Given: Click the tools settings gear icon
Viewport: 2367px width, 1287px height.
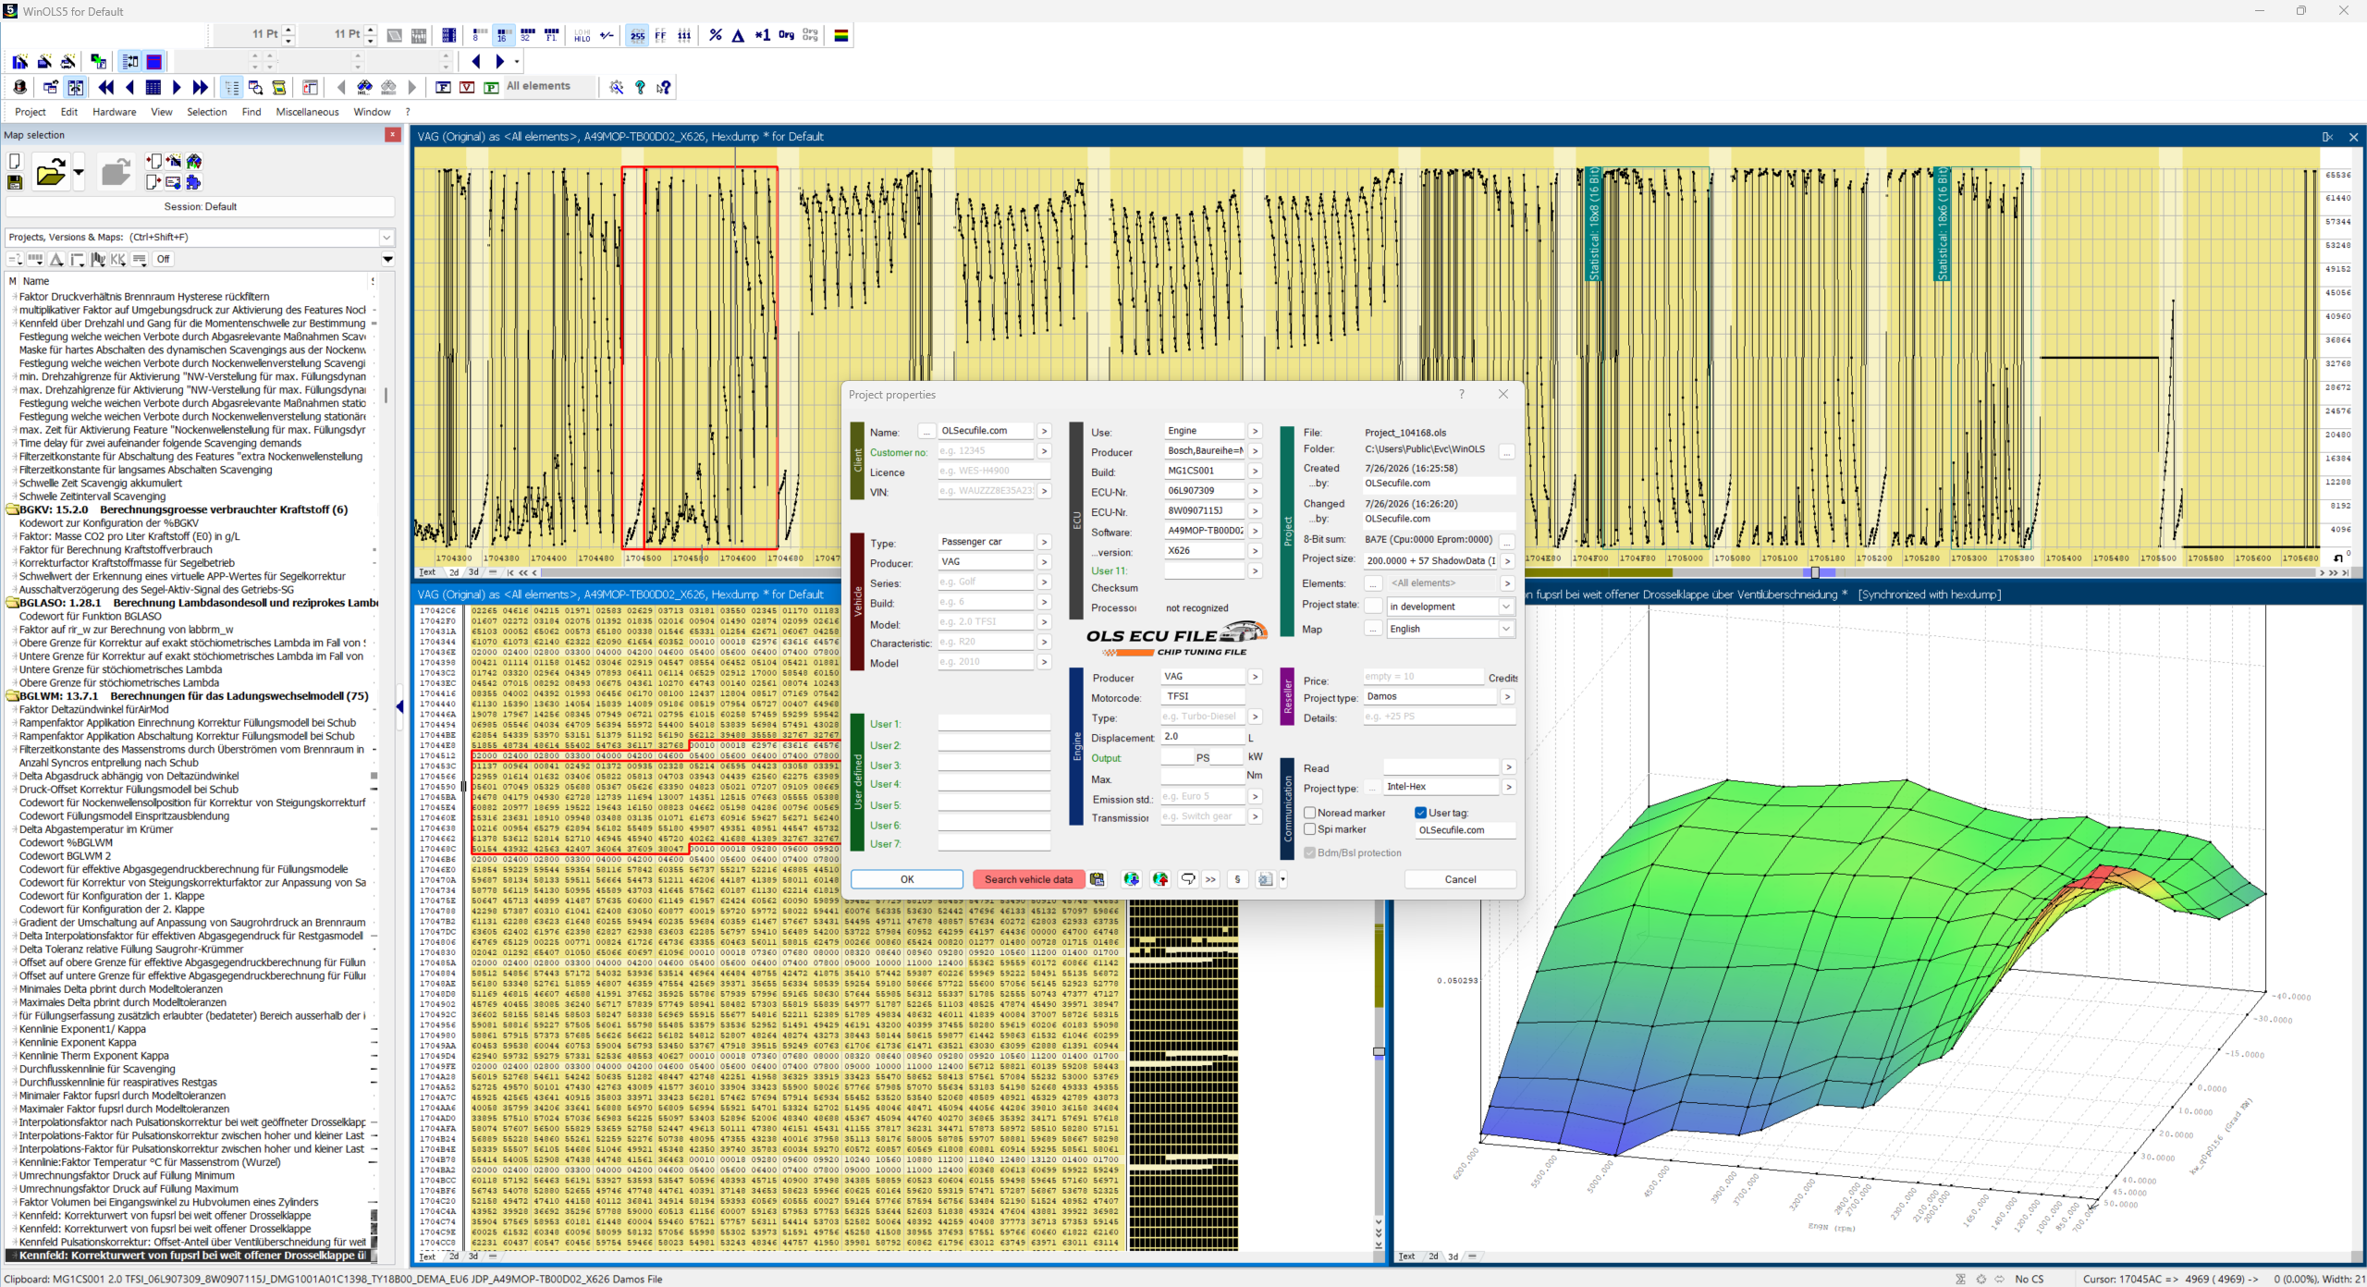Looking at the screenshot, I should tap(616, 87).
